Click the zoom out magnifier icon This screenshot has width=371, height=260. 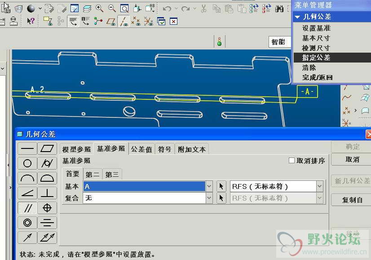click(112, 9)
